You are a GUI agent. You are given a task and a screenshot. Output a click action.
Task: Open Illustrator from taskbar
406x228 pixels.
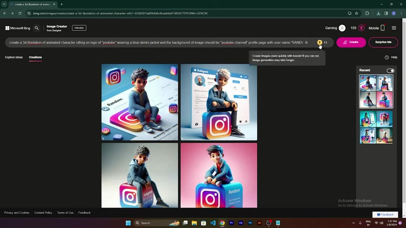coord(260,223)
